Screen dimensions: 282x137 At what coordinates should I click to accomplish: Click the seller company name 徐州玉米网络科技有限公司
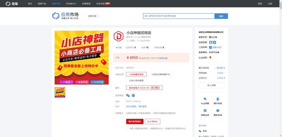[211, 32]
